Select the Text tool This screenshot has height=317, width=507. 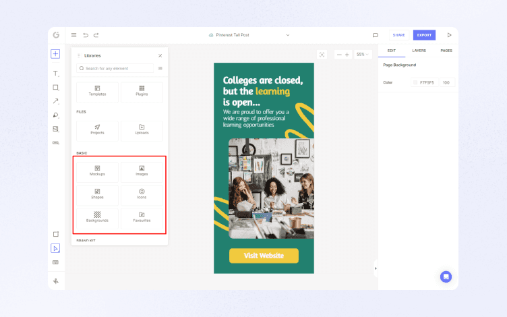55,74
